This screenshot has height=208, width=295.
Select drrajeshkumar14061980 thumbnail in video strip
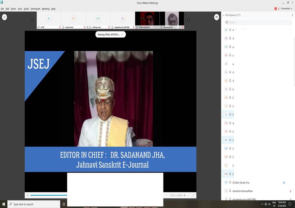123,20
